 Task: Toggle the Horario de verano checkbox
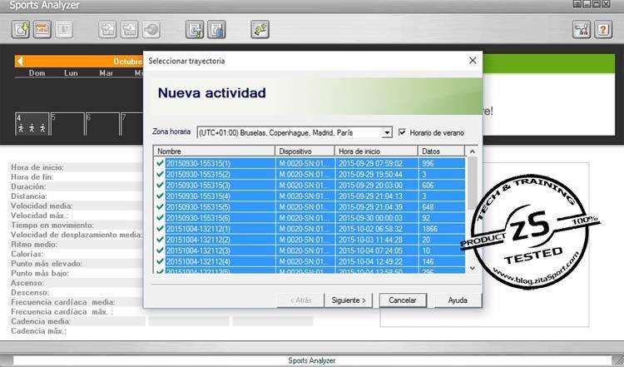403,132
